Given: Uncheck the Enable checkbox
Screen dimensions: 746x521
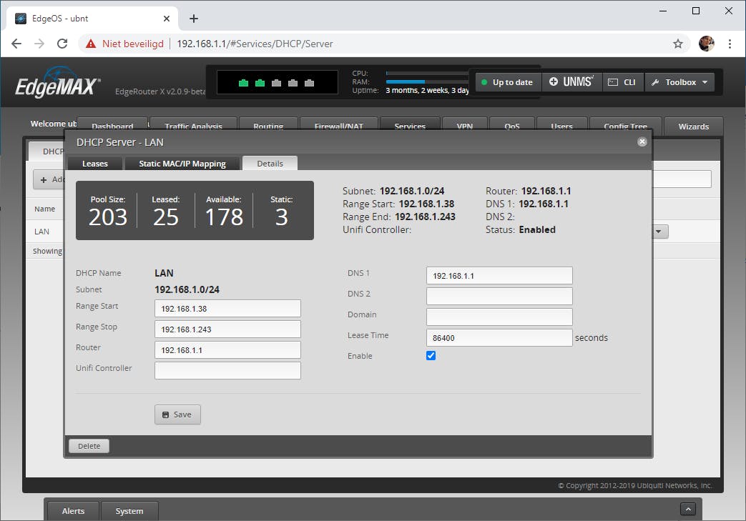Looking at the screenshot, I should coord(431,356).
